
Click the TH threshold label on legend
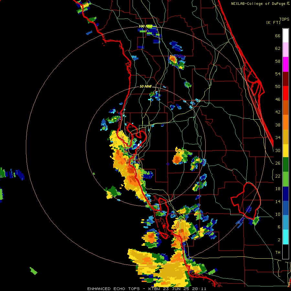(x=278, y=253)
